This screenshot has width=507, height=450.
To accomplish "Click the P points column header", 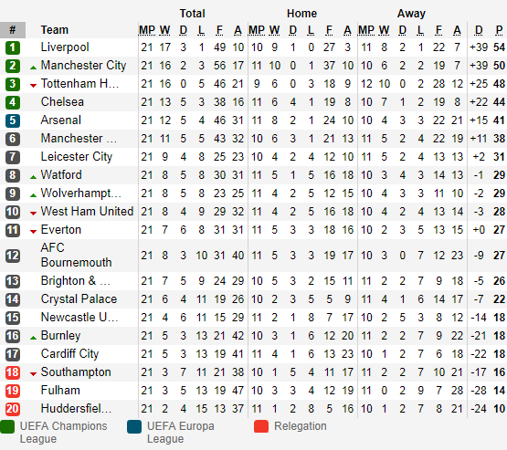I will (x=500, y=30).
